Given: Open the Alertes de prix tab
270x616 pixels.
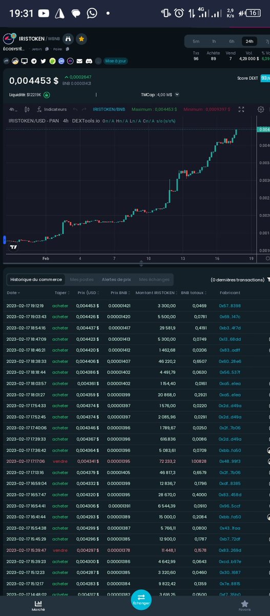Looking at the screenshot, I should tap(116, 280).
